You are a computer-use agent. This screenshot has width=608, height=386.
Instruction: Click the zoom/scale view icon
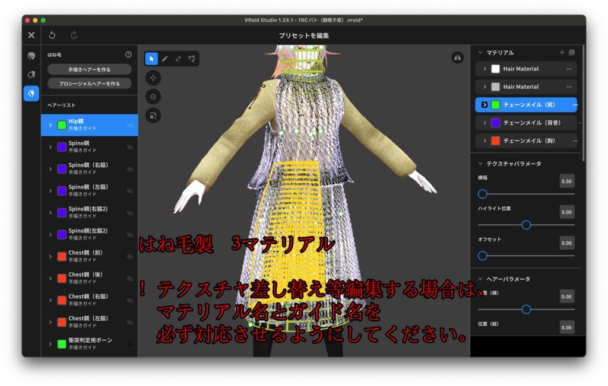click(153, 115)
